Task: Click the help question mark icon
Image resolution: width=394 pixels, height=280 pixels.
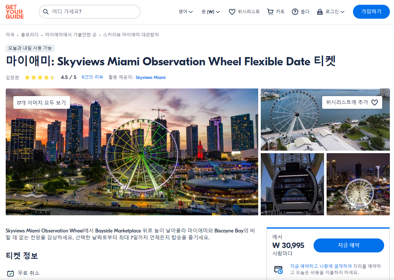Action: pyautogui.click(x=295, y=12)
